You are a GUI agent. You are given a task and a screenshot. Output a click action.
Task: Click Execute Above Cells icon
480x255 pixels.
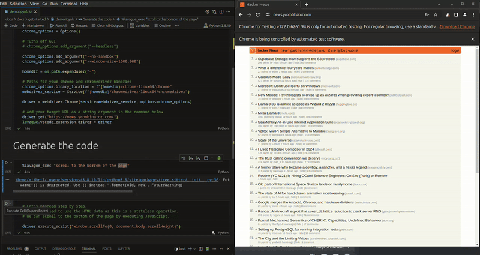coord(191,158)
